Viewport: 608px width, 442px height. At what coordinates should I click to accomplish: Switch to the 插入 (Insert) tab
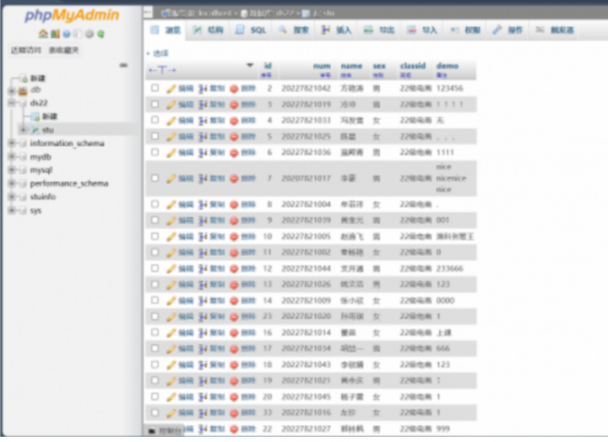(x=337, y=30)
